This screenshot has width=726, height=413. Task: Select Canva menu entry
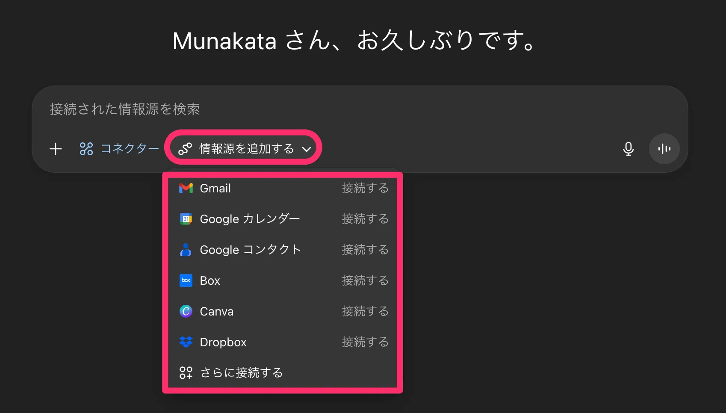217,311
